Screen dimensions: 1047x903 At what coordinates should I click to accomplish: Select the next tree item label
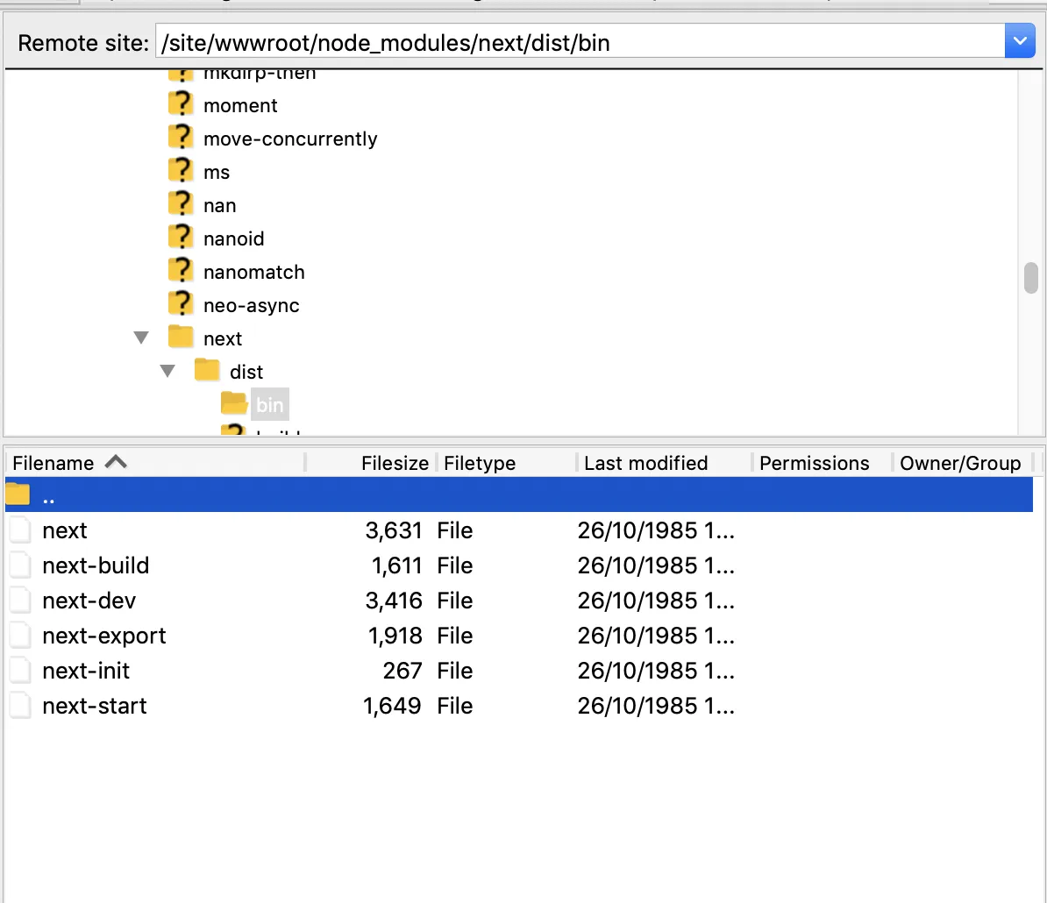(223, 339)
